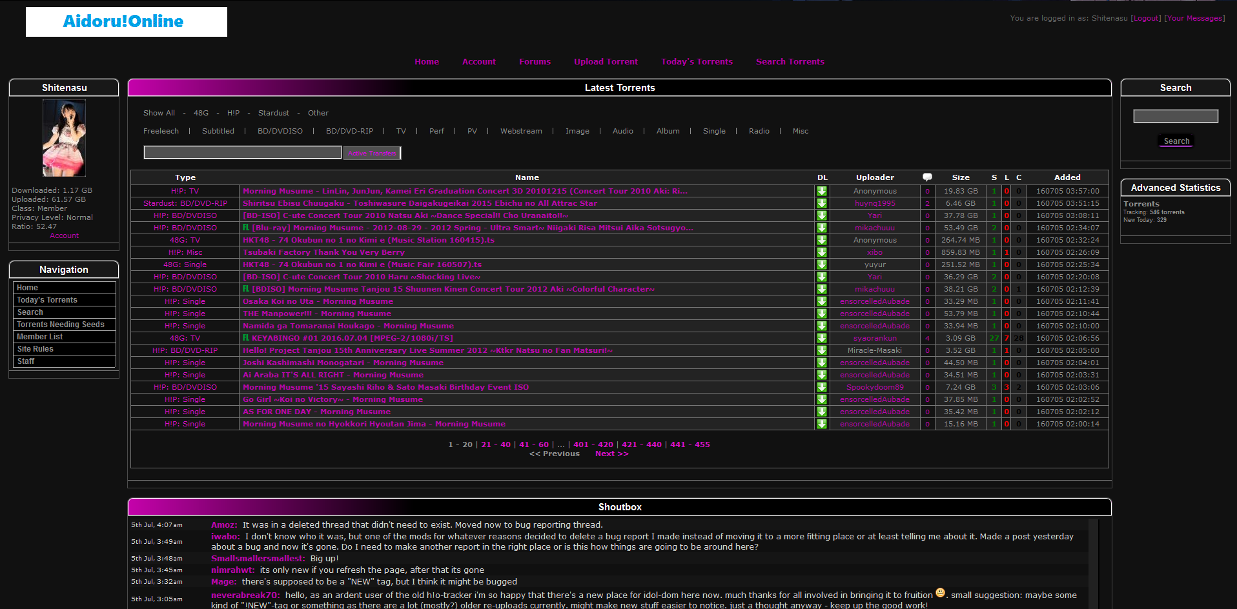Click the Shitenasu profile avatar image
Screen dimensions: 1237x609
tap(64, 138)
